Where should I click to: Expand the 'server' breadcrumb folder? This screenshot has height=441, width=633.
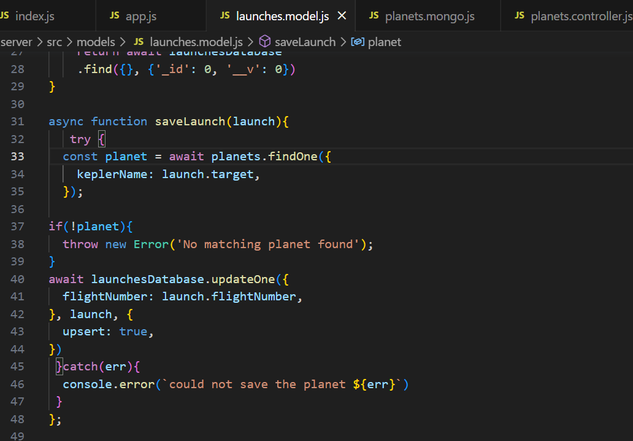[17, 42]
